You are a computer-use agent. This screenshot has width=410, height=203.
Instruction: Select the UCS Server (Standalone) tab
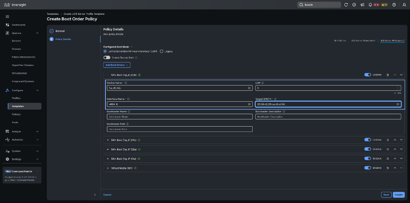tap(363, 41)
